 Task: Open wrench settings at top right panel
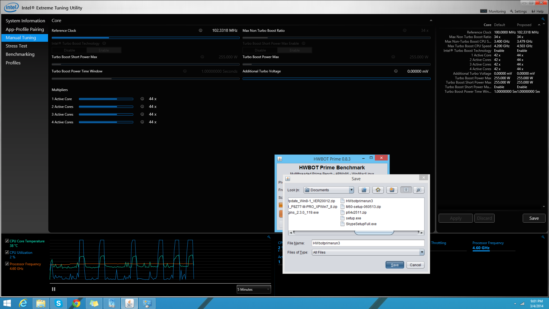tap(543, 19)
